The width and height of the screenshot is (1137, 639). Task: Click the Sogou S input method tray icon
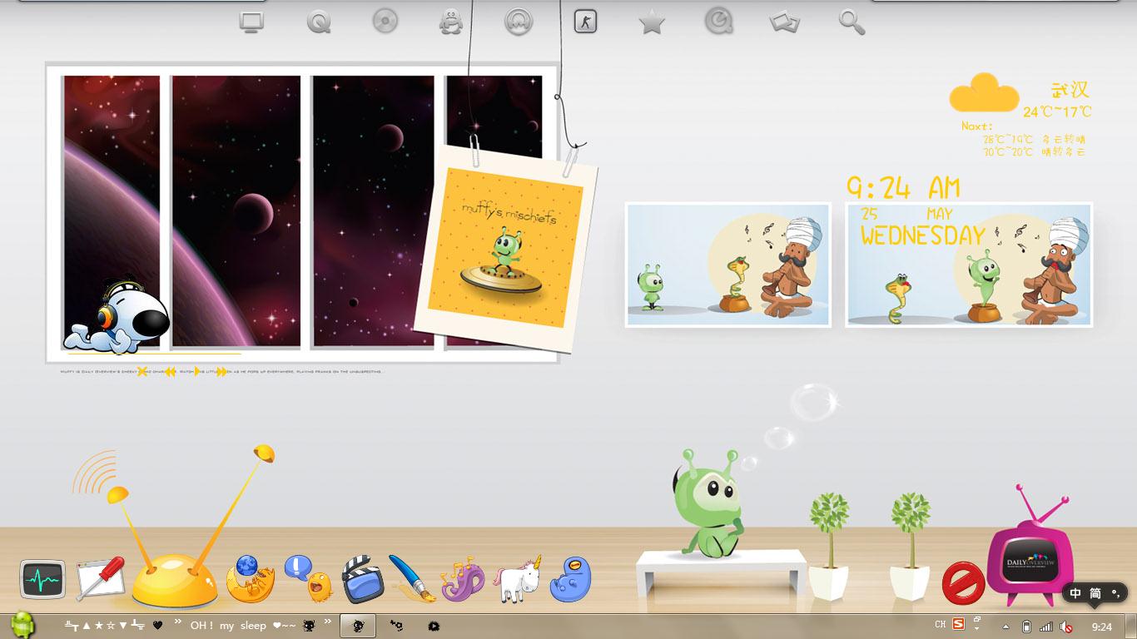pyautogui.click(x=958, y=624)
